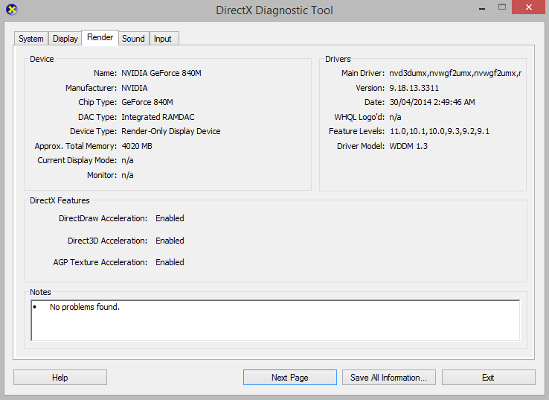Open the Sound tab
The width and height of the screenshot is (549, 400).
[133, 39]
